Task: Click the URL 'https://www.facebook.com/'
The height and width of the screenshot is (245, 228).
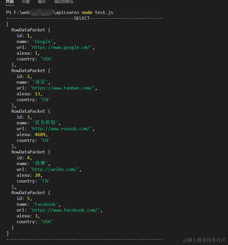Action: click(x=65, y=210)
